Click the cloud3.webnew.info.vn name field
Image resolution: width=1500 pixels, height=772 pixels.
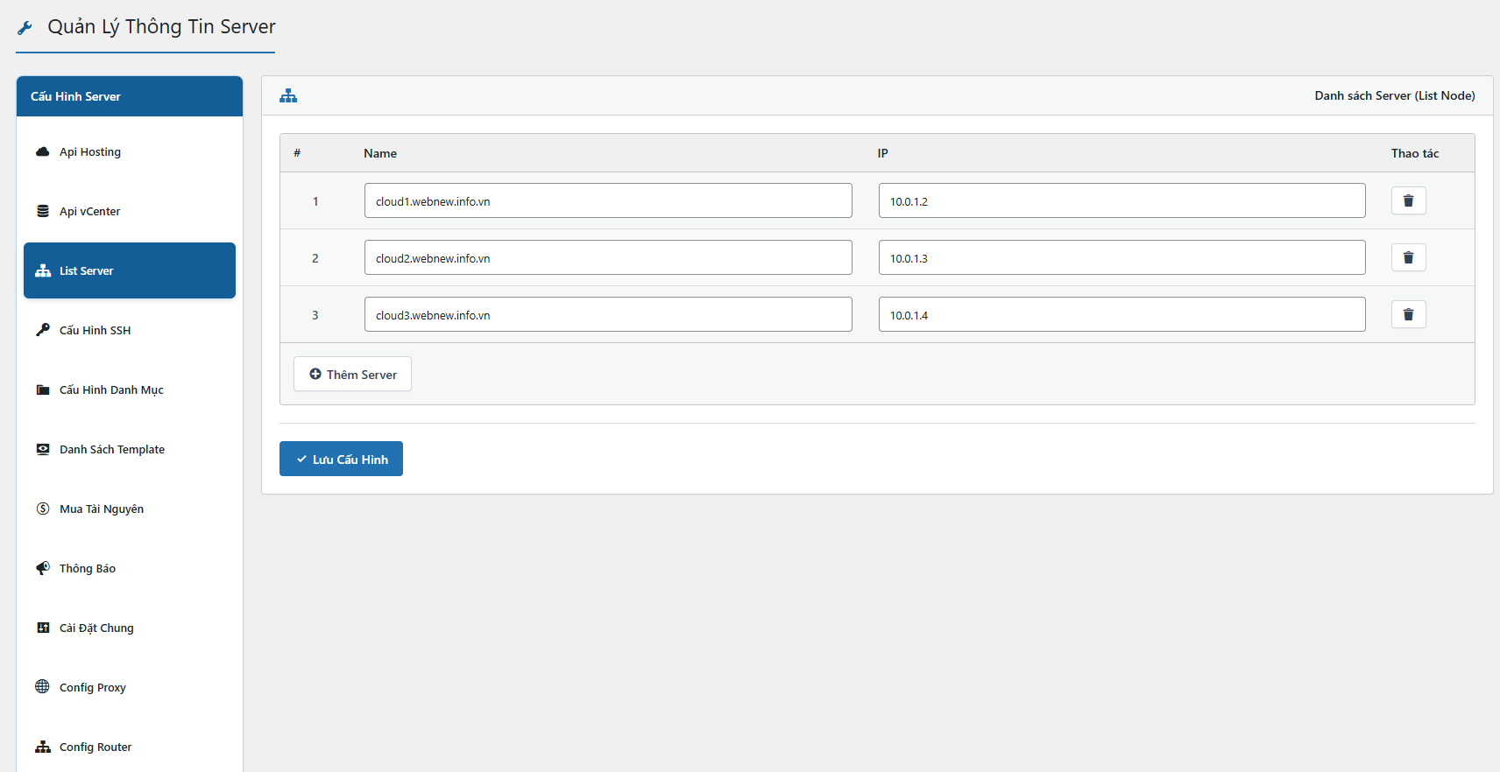[x=608, y=314]
